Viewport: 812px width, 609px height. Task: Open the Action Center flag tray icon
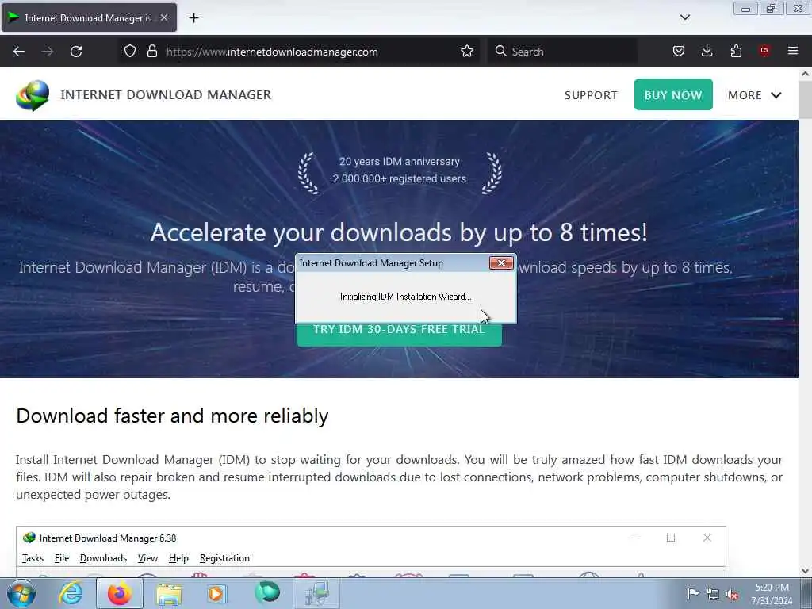pyautogui.click(x=693, y=593)
